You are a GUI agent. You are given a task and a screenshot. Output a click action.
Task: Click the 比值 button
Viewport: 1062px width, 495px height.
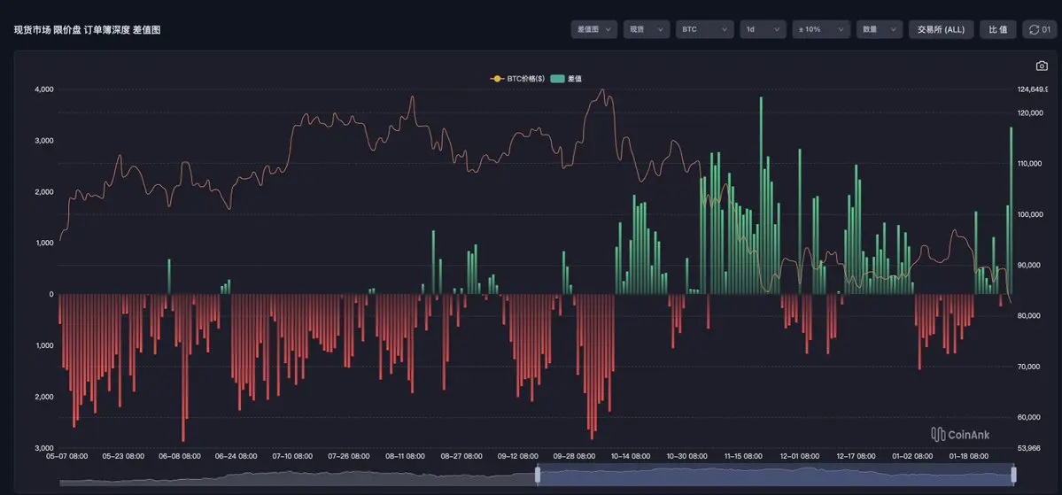pos(997,29)
